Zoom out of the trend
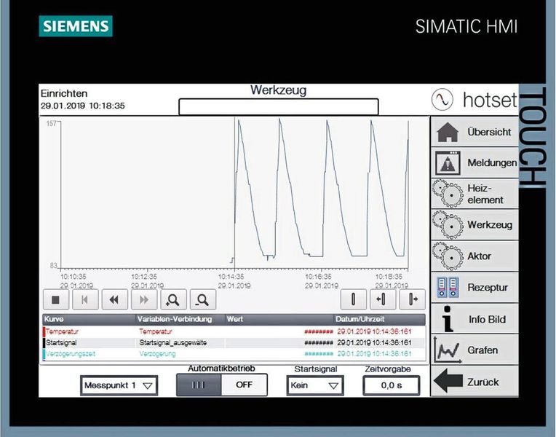The height and width of the screenshot is (437, 556). click(x=203, y=299)
